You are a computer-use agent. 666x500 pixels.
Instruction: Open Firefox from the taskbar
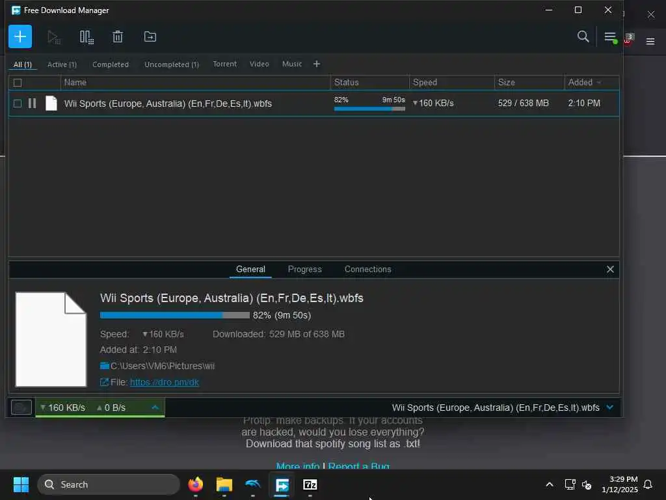pyautogui.click(x=196, y=484)
